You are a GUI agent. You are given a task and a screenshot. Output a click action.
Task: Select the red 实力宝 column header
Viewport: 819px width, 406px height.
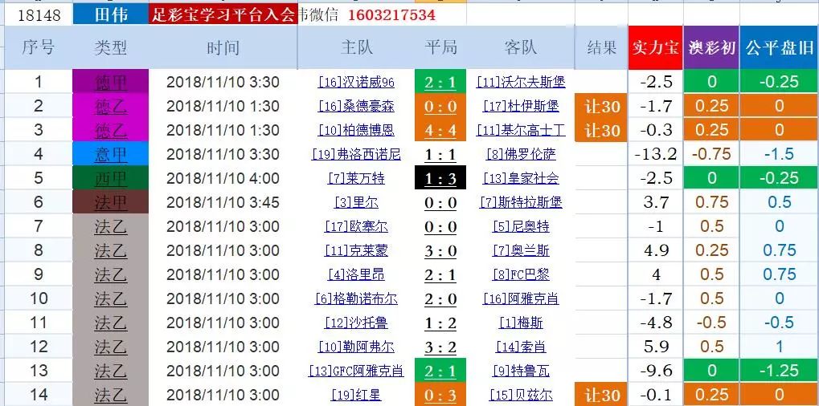(656, 47)
